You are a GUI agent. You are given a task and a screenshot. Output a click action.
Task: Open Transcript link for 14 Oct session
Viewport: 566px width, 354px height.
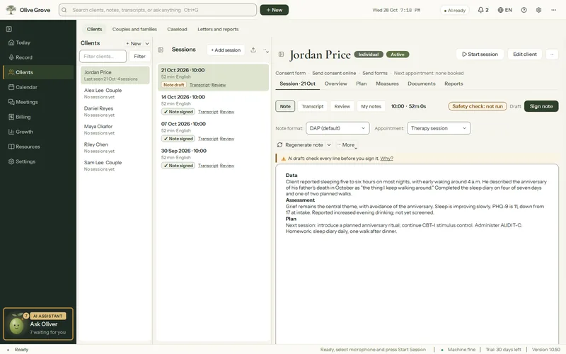[x=208, y=112]
